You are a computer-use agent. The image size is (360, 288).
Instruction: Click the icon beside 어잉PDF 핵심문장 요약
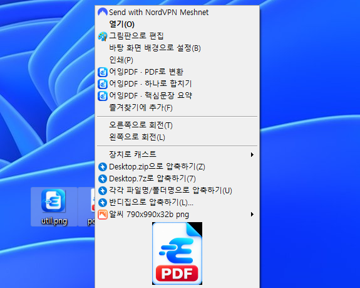tap(103, 96)
